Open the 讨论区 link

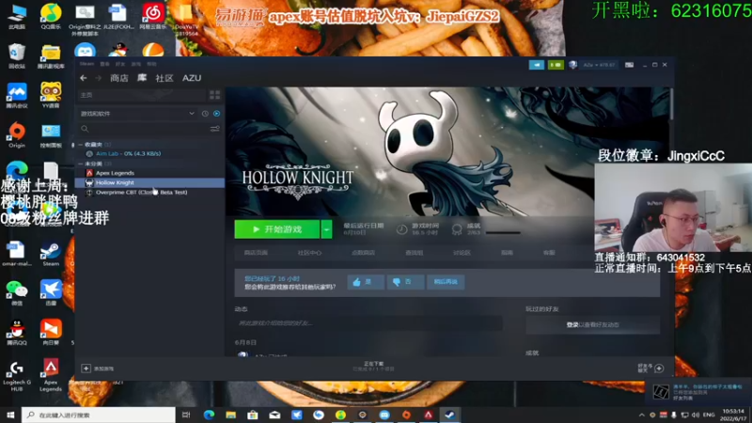coord(462,253)
